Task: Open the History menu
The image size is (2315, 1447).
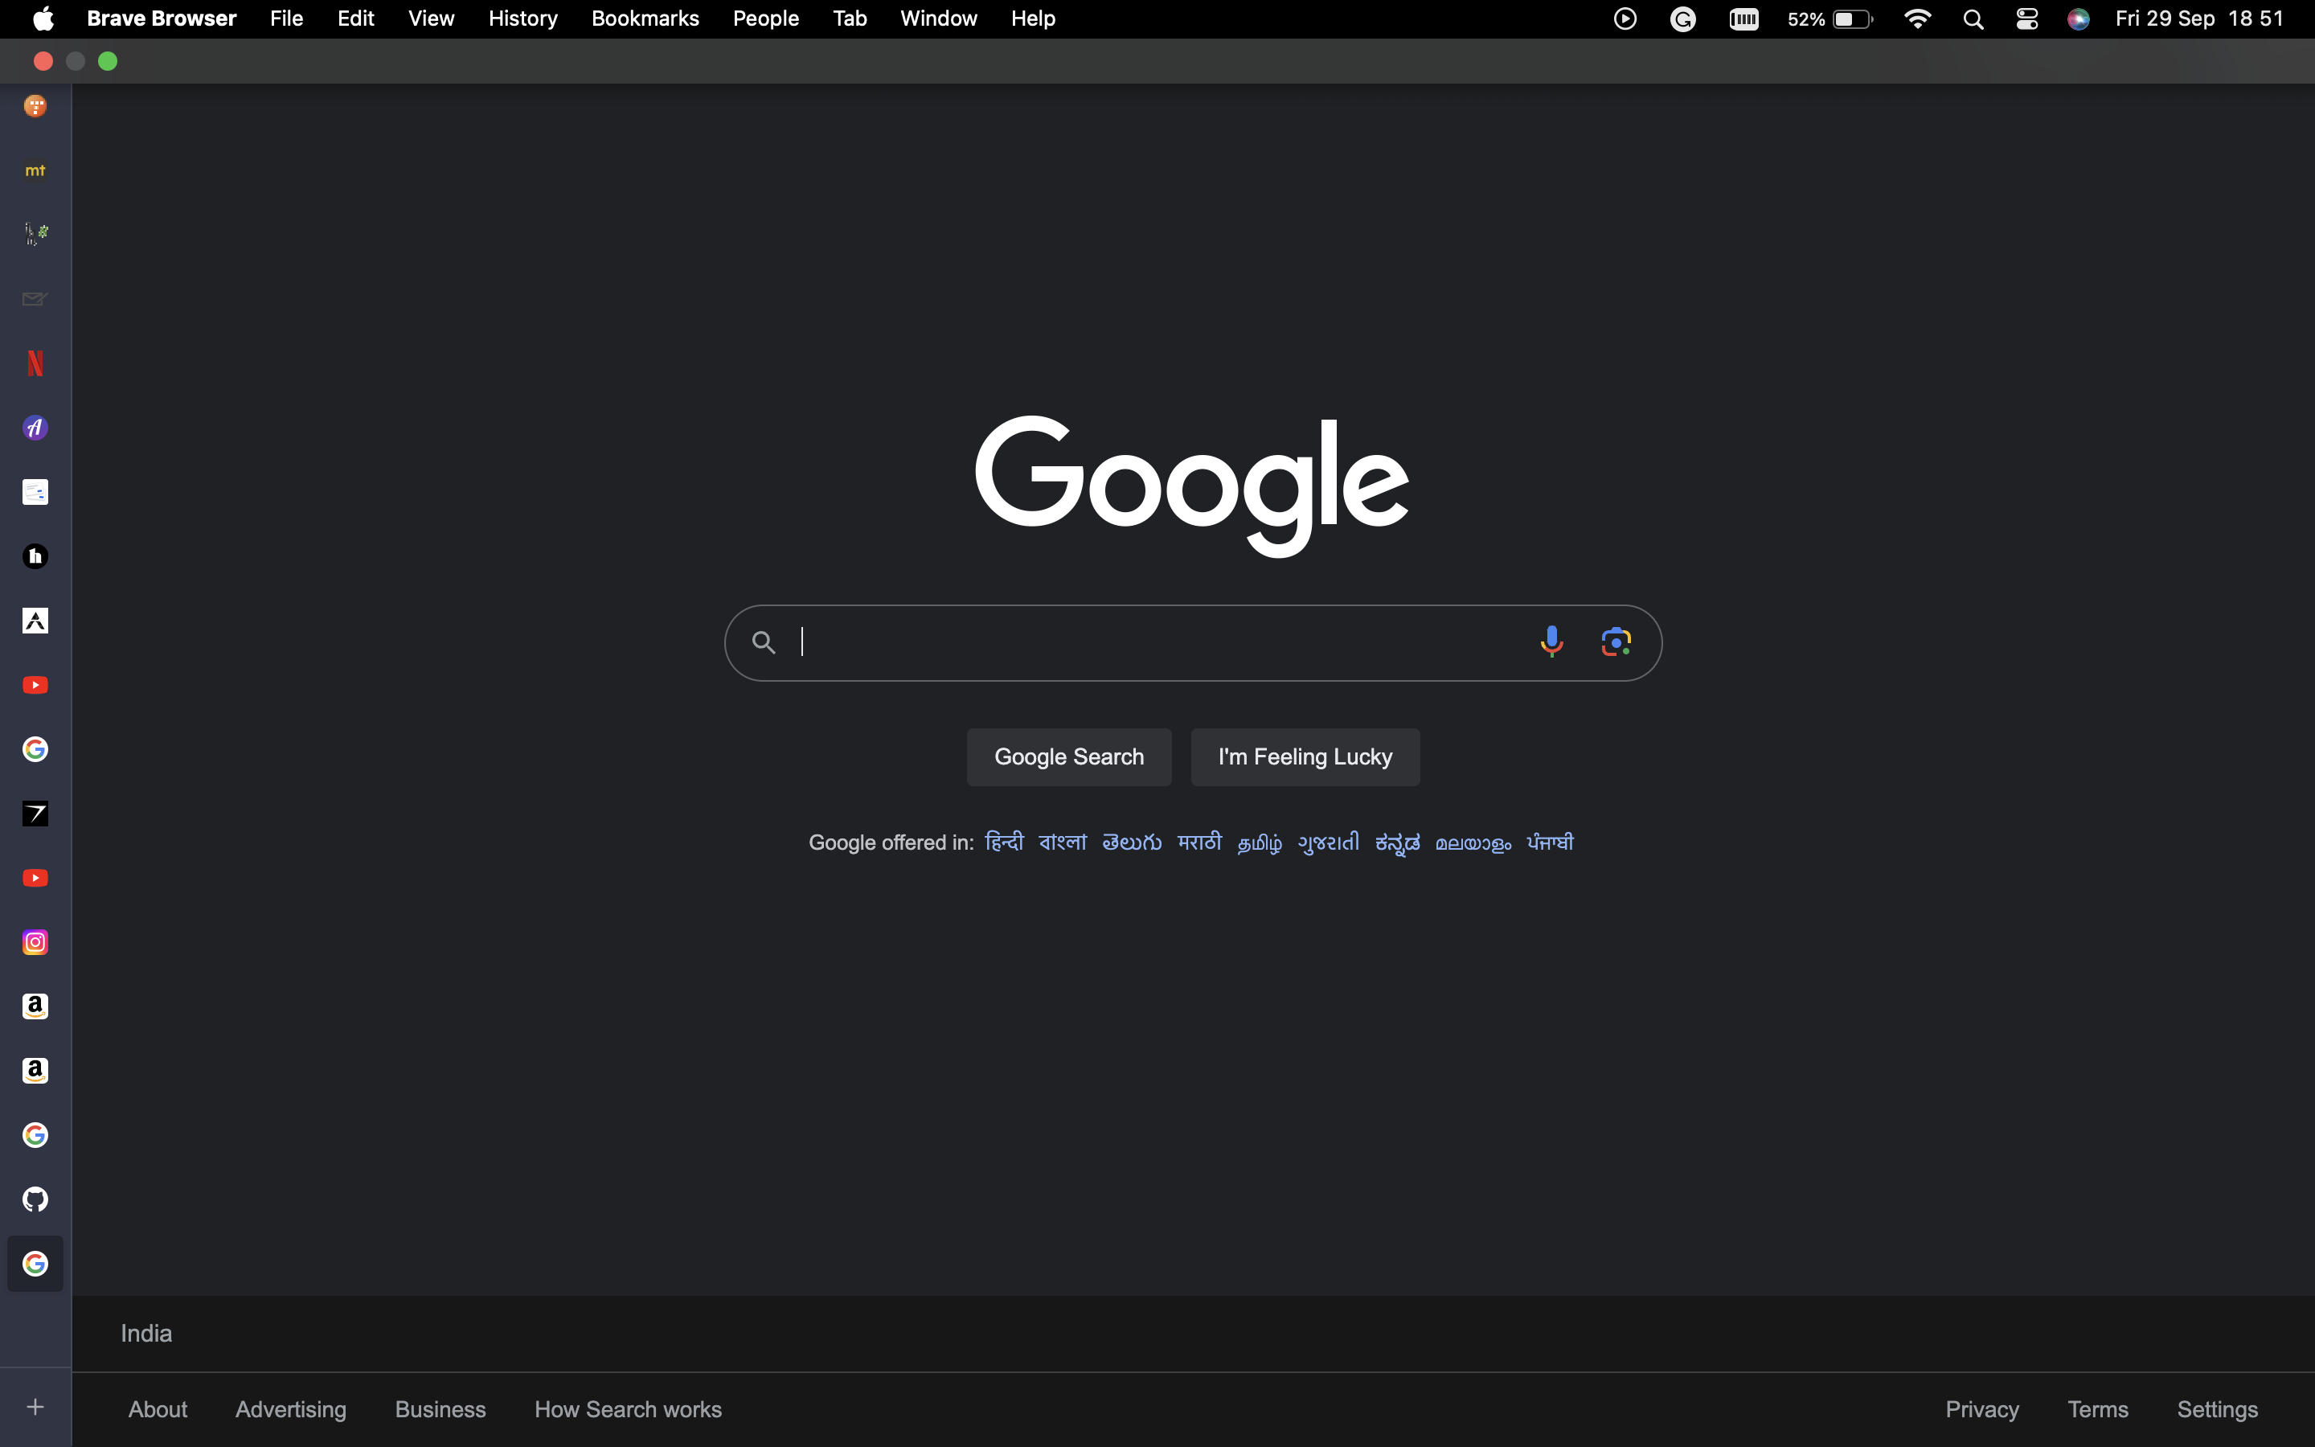Action: click(x=522, y=18)
